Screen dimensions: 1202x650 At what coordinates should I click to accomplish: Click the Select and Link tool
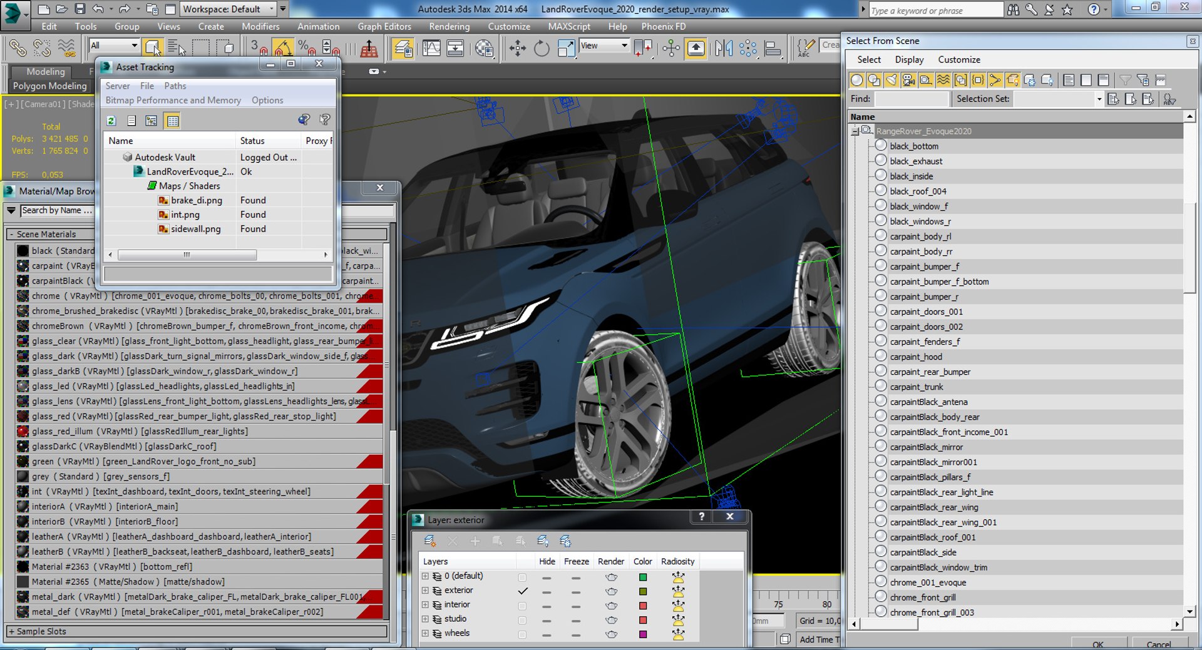coord(18,48)
